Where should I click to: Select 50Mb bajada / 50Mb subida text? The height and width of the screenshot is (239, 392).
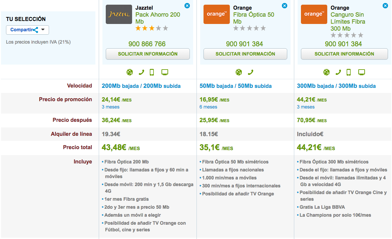coord(236,86)
